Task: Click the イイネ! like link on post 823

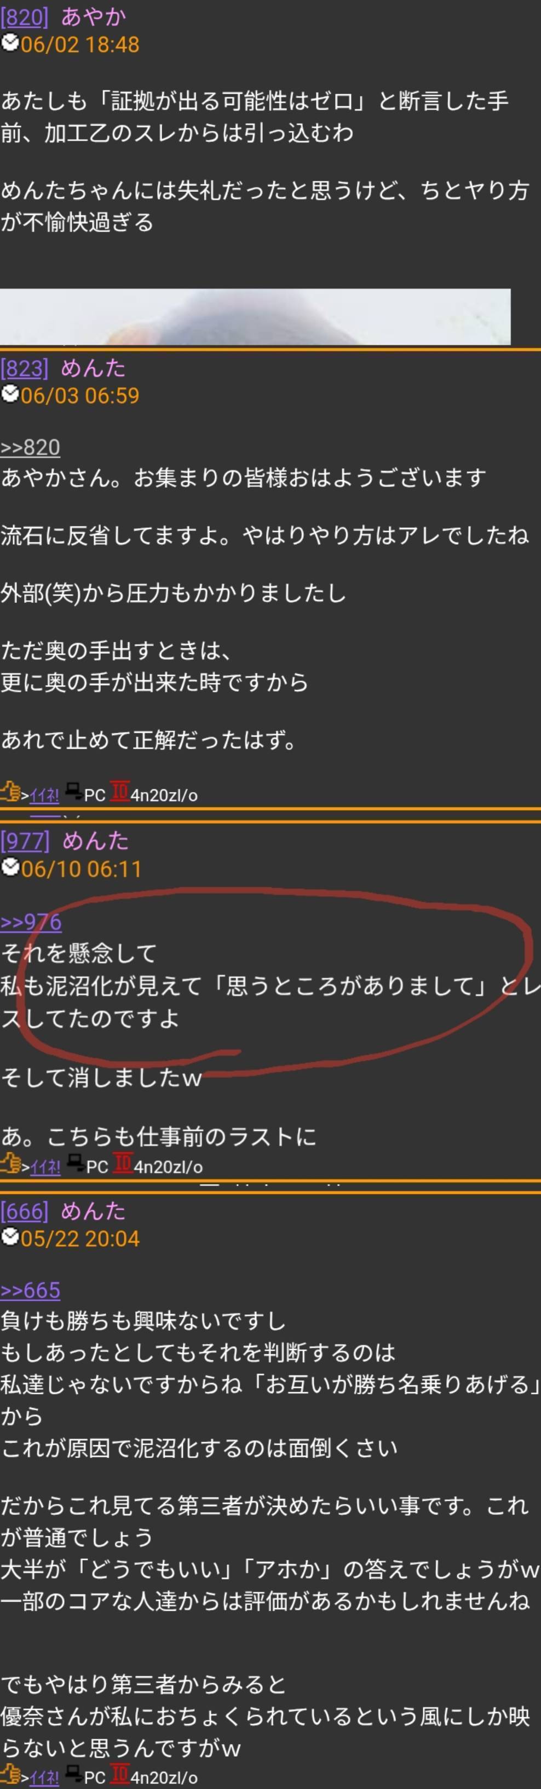Action: click(44, 796)
